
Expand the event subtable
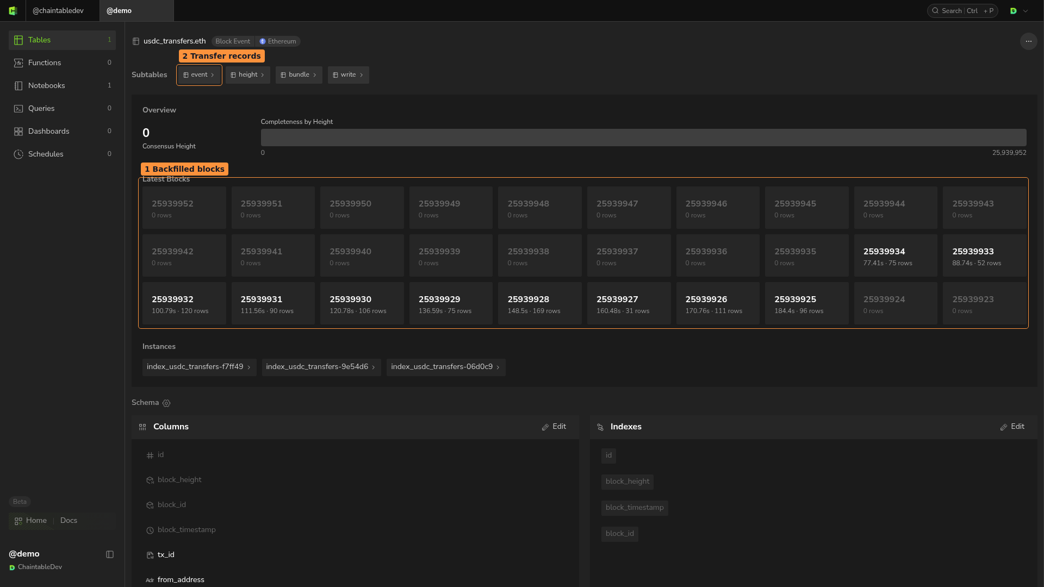(199, 75)
